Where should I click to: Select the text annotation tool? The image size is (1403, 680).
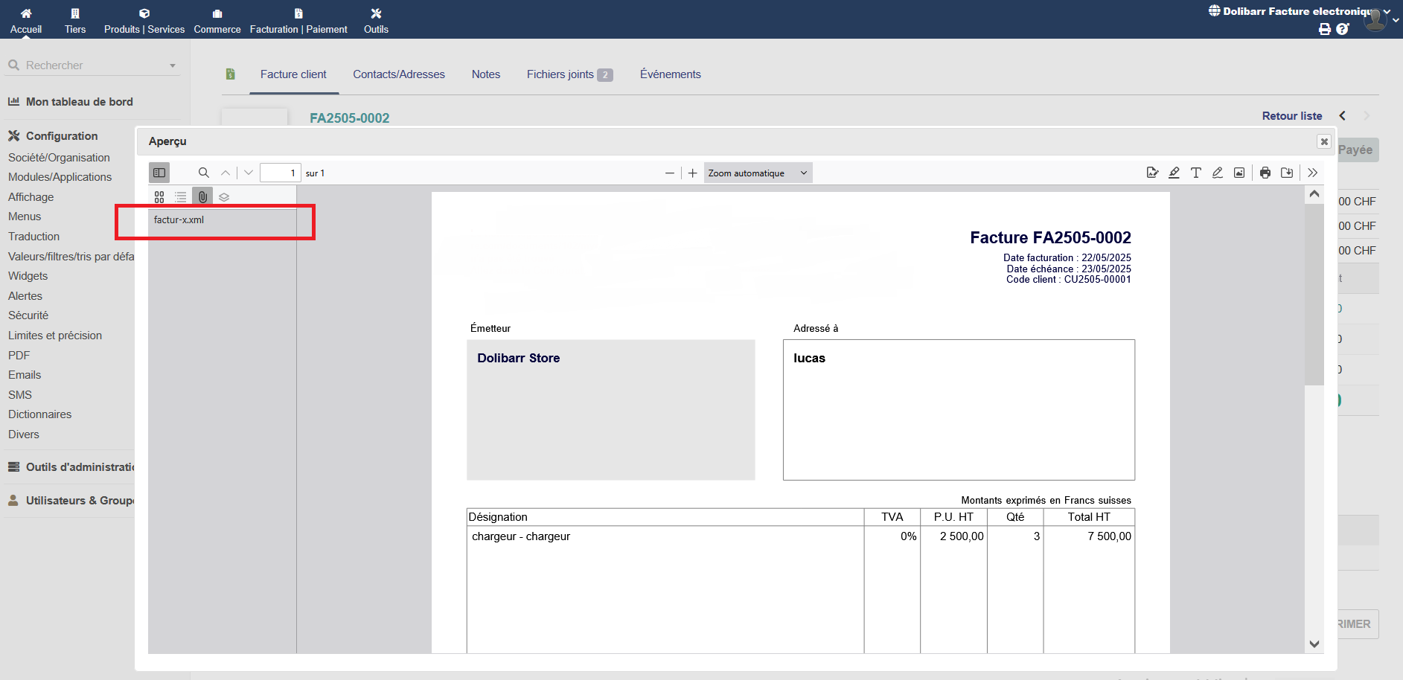coord(1195,173)
